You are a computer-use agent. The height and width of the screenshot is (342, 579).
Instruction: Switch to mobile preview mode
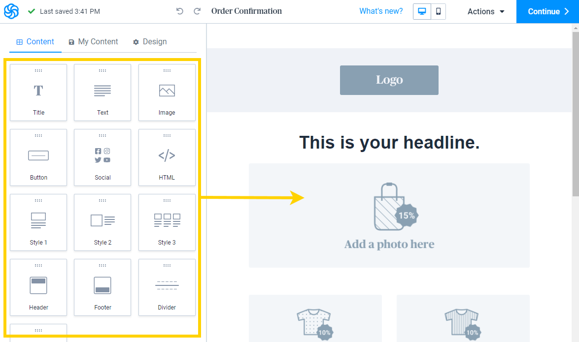click(x=438, y=11)
